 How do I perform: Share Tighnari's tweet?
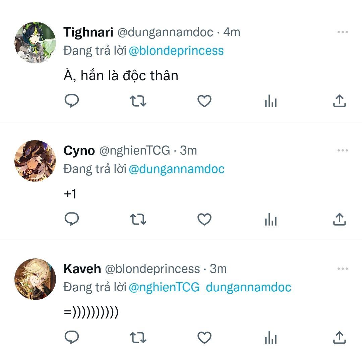339,101
